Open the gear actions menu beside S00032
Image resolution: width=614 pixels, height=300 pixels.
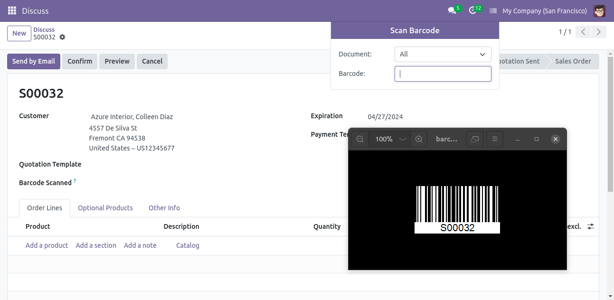coord(62,37)
